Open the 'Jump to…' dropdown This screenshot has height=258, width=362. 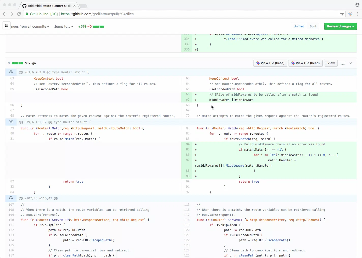click(x=64, y=26)
